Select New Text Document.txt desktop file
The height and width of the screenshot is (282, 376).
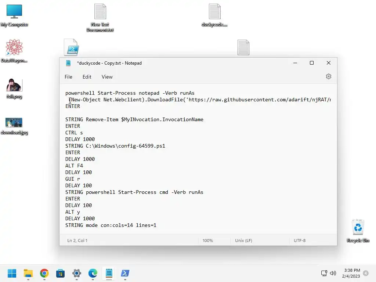tap(100, 18)
